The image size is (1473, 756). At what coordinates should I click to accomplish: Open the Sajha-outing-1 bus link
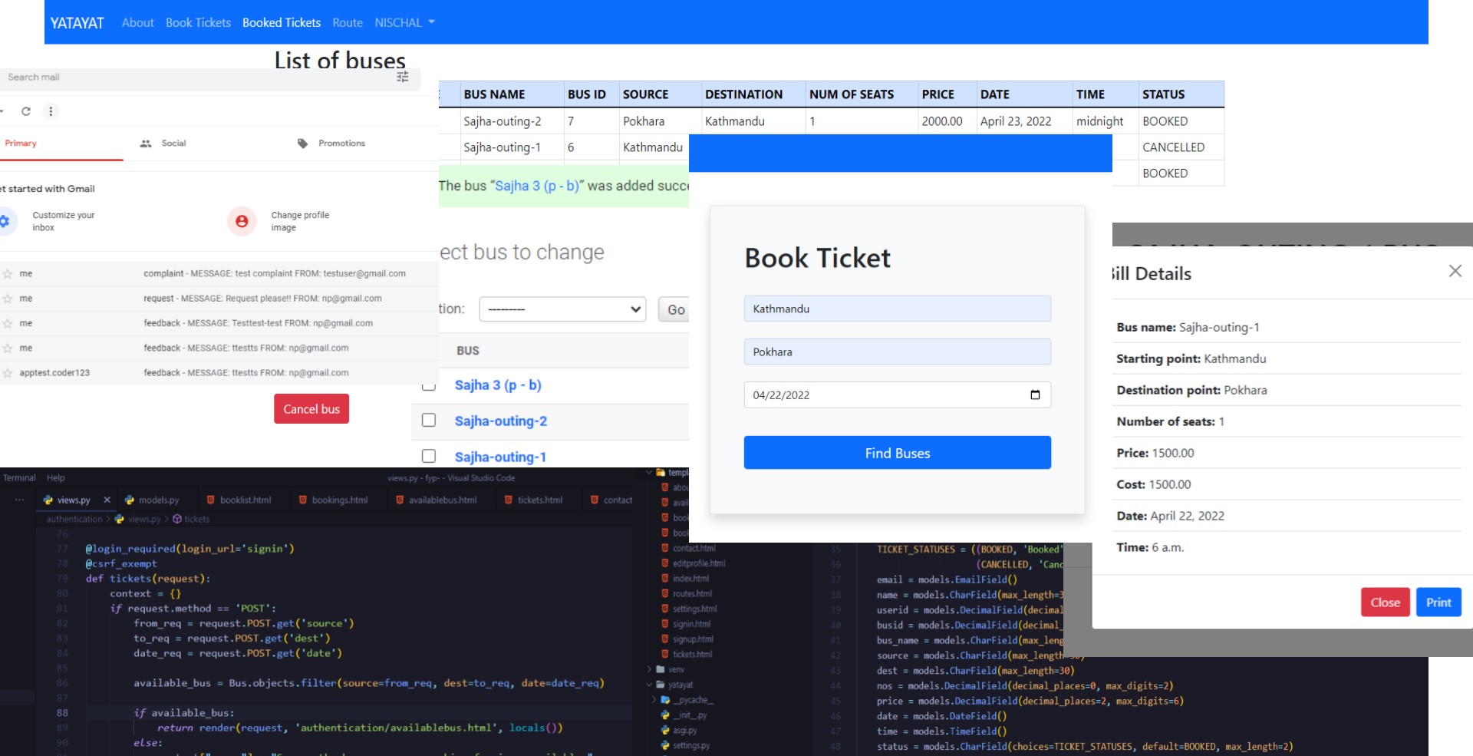[x=500, y=457]
